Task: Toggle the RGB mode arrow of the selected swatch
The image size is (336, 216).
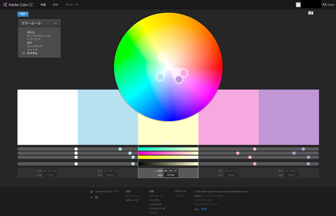Action: click(156, 171)
